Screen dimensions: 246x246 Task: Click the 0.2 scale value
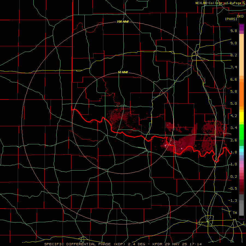pos(234,177)
